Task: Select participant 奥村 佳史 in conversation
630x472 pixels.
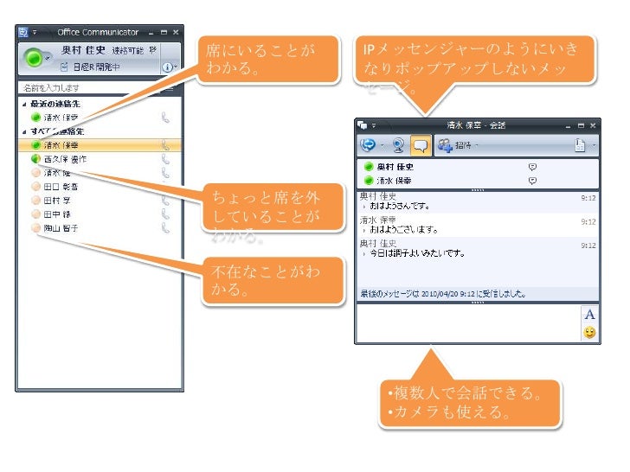Action: (395, 167)
